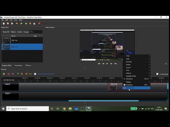Toggle the timeline snapping magnet

pyautogui.click(x=8, y=74)
